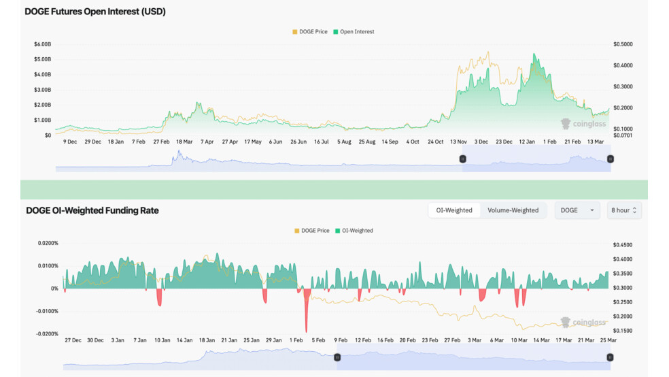Click the DOGE OI-Weighted Funding Rate title
This screenshot has width=669, height=377.
tap(92, 210)
